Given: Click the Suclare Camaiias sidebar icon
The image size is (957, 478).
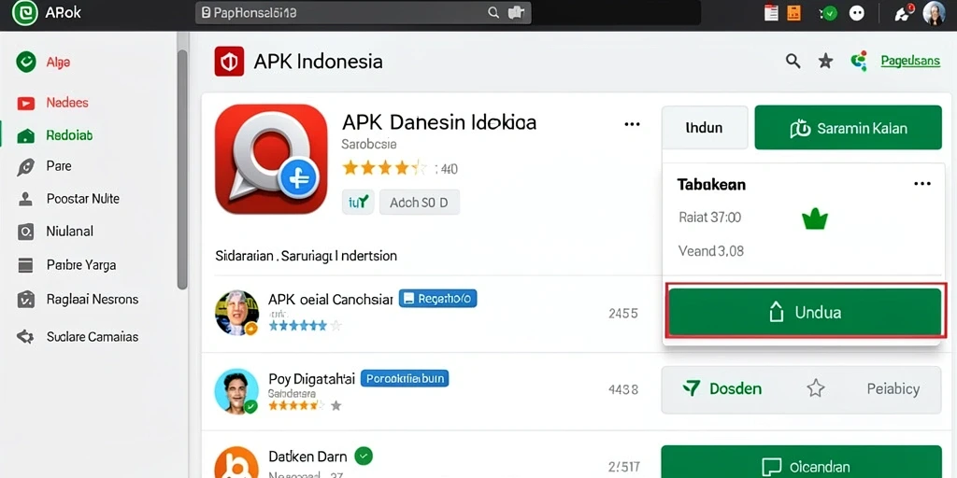Looking at the screenshot, I should pos(25,336).
